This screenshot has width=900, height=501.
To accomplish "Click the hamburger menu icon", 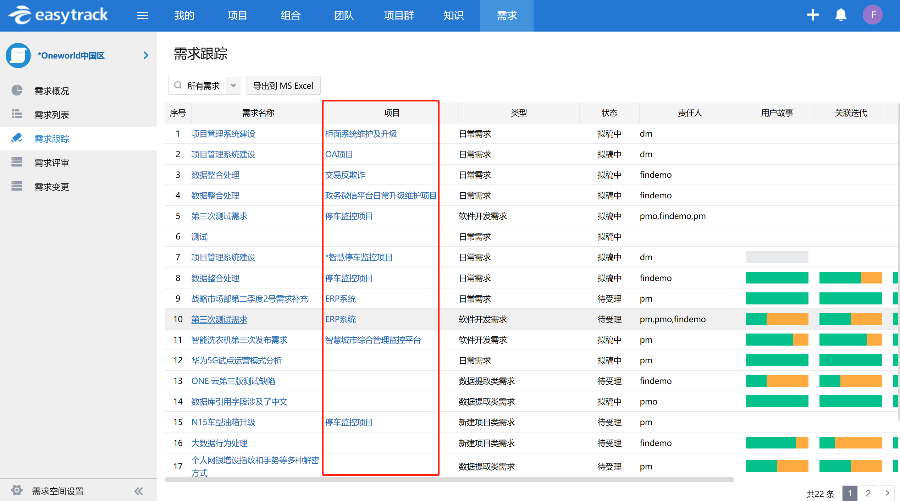I will [x=142, y=16].
